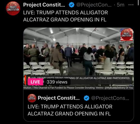Screen dimensions: 140x124
Task: Click the quoted tweet's verified badge
Action: click(x=87, y=98)
